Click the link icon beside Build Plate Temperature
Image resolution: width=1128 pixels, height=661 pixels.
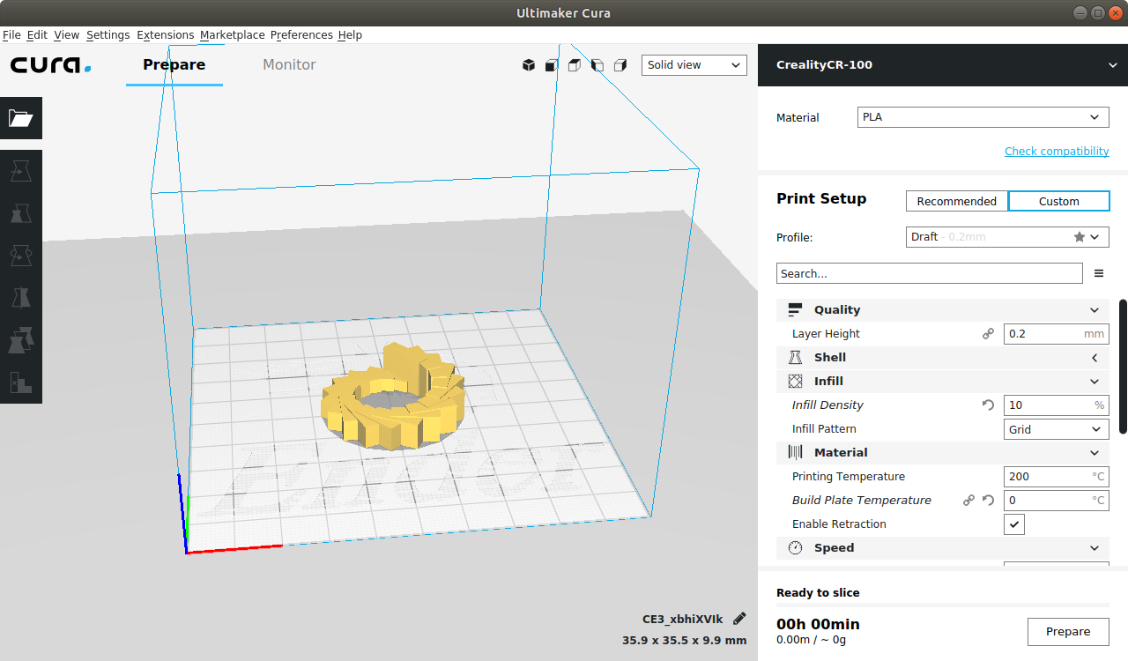968,501
